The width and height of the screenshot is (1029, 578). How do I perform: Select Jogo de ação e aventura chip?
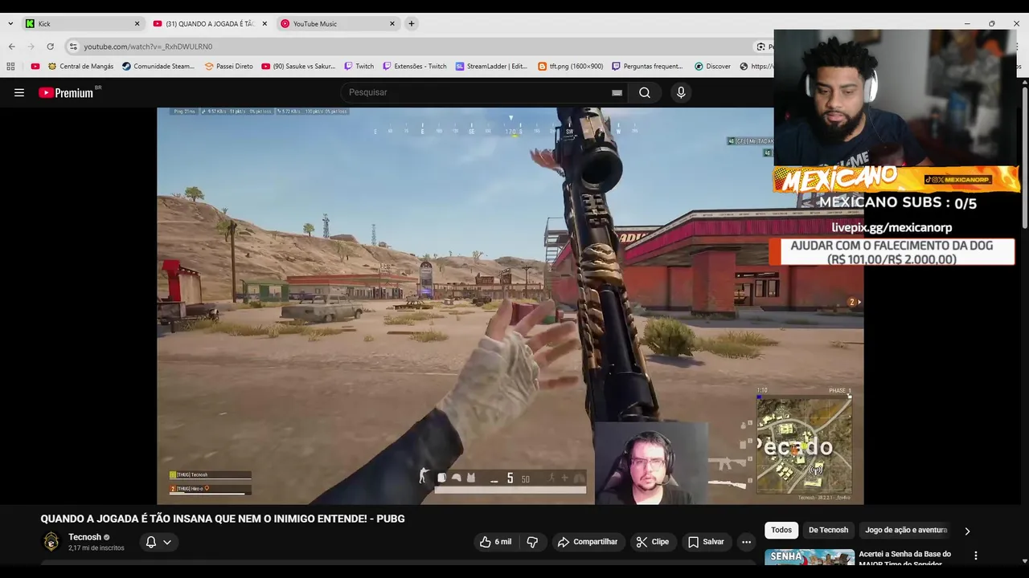[906, 530]
